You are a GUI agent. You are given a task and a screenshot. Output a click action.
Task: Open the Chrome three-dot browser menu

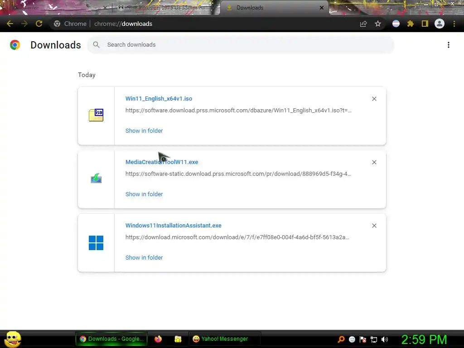click(x=454, y=24)
